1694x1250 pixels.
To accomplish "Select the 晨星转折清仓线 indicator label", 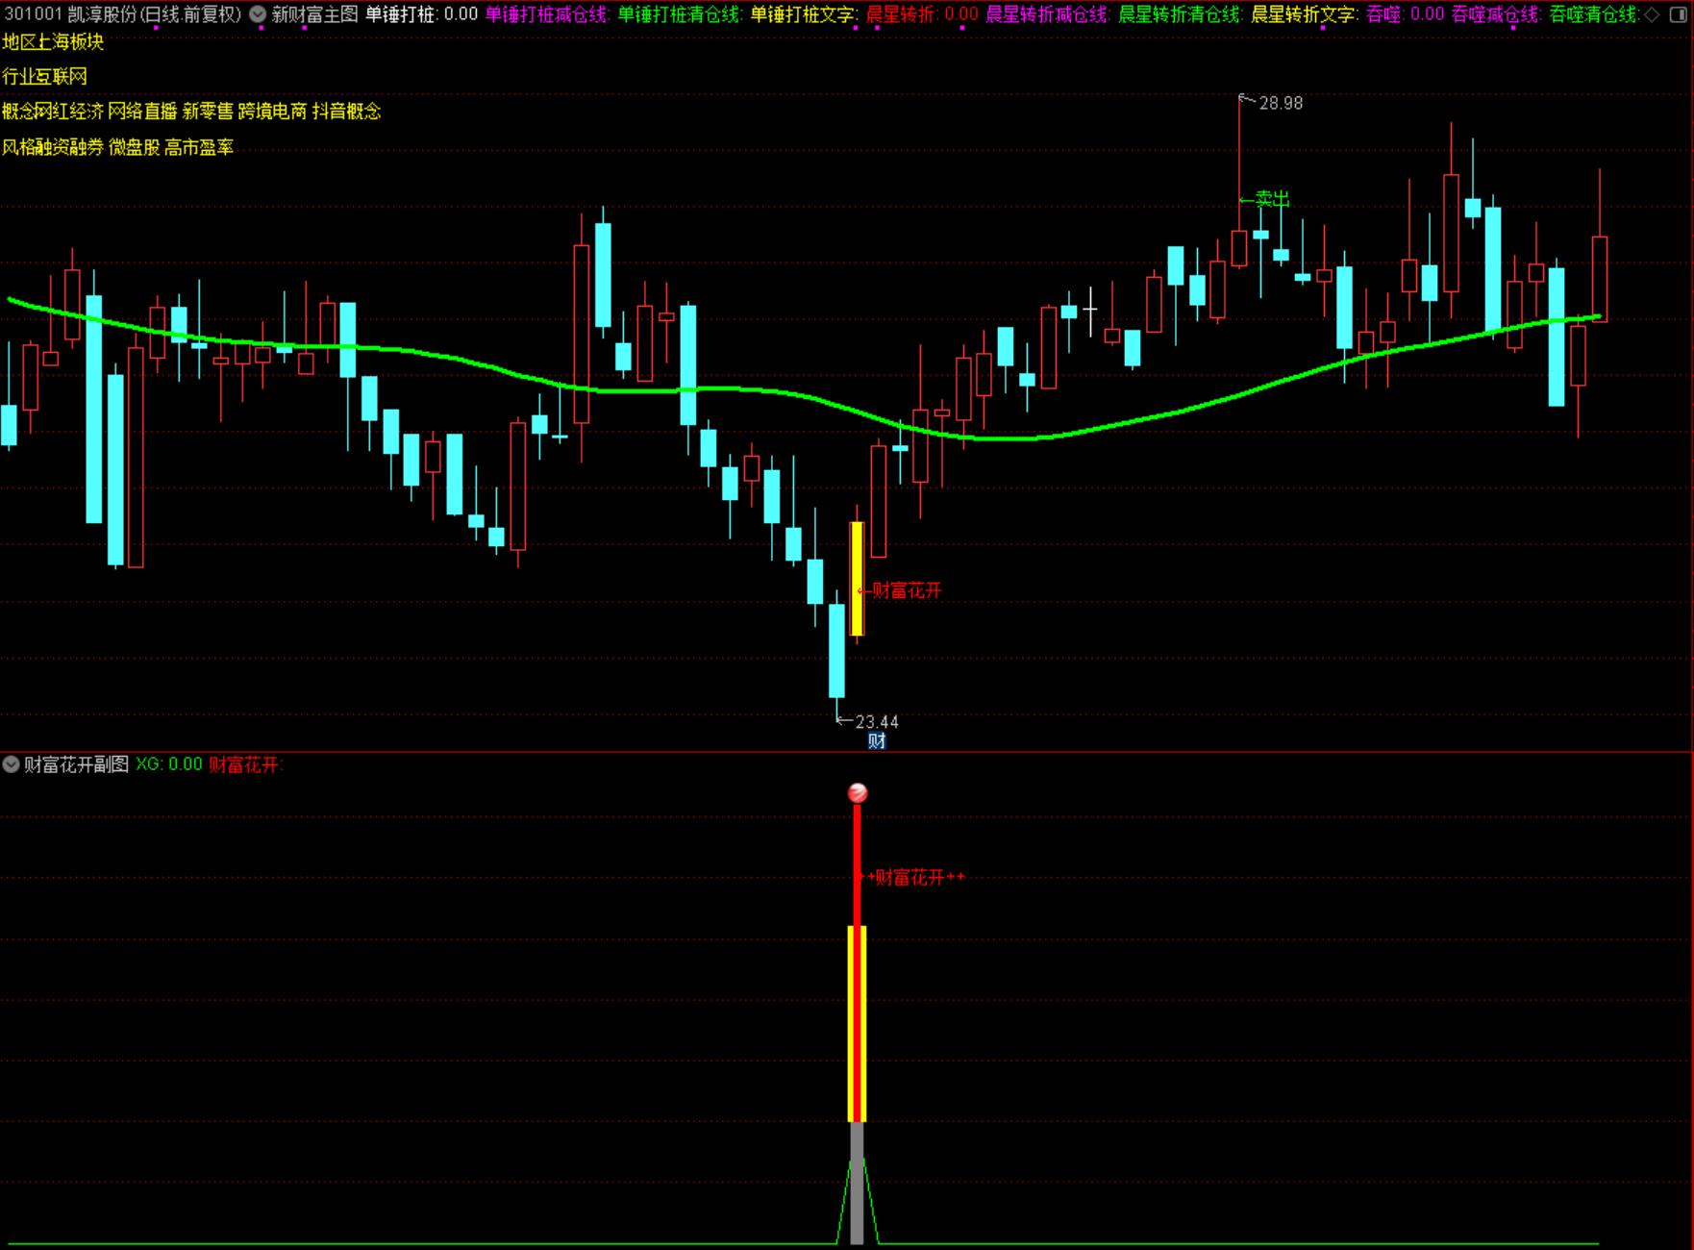I will [1180, 14].
